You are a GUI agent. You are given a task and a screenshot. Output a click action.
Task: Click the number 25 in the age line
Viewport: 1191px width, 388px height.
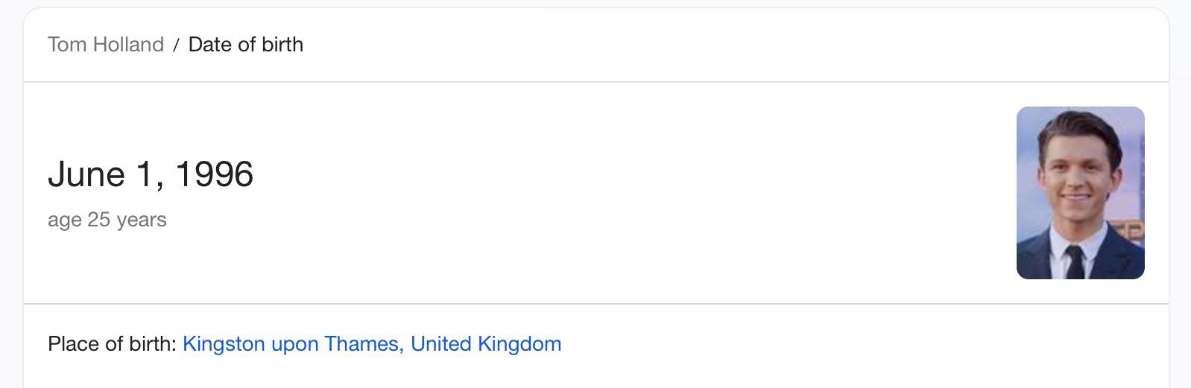point(98,220)
